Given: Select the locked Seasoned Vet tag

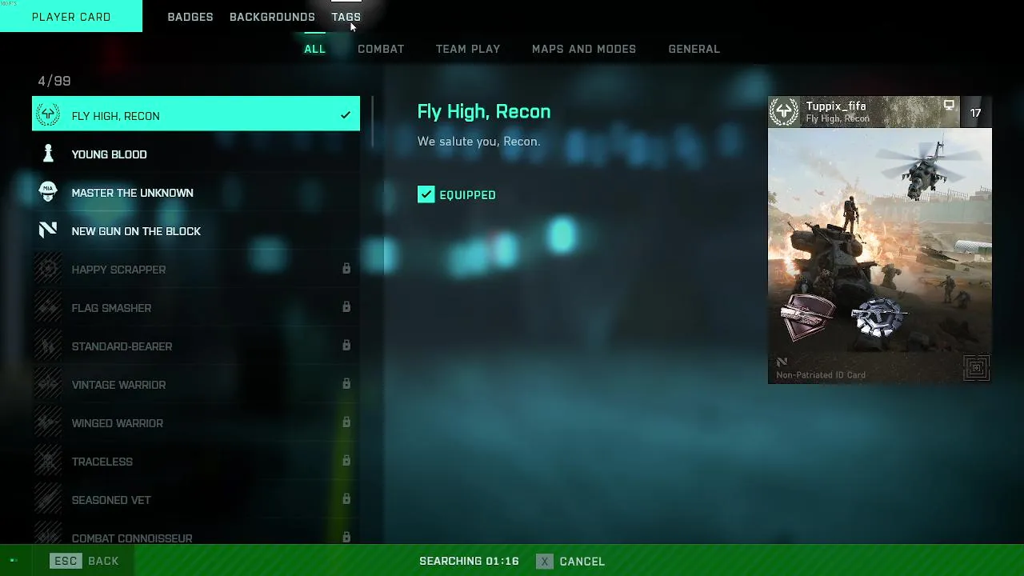Looking at the screenshot, I should [x=196, y=499].
